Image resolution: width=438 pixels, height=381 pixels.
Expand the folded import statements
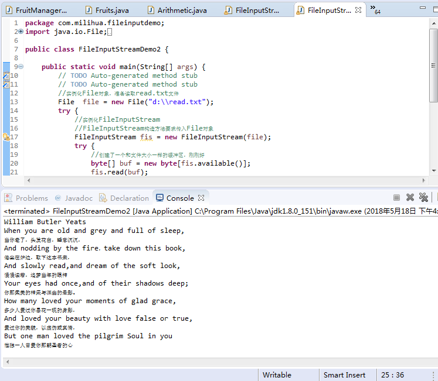[x=21, y=32]
